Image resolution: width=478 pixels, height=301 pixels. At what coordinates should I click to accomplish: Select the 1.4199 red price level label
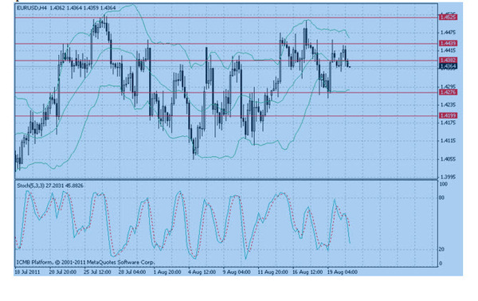448,115
